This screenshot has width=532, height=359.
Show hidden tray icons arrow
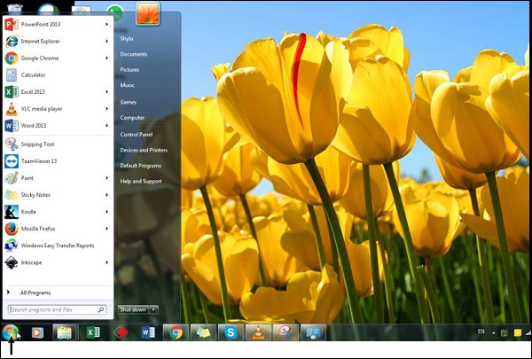(x=493, y=333)
